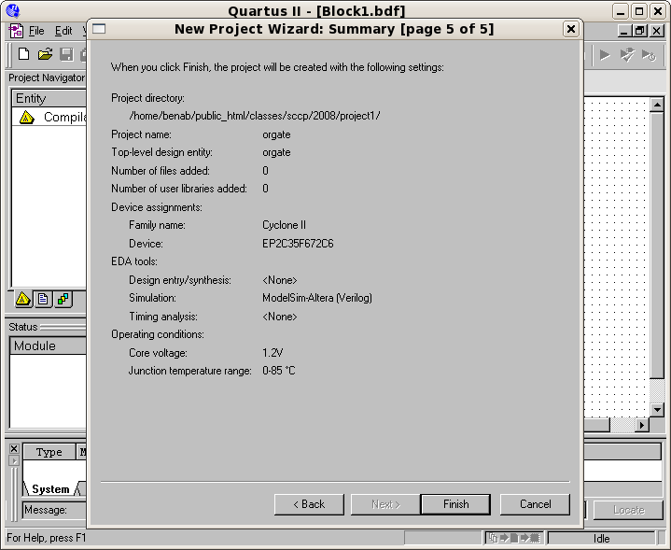Click the wizard dialog window menu icon
The image size is (671, 550).
tap(99, 29)
